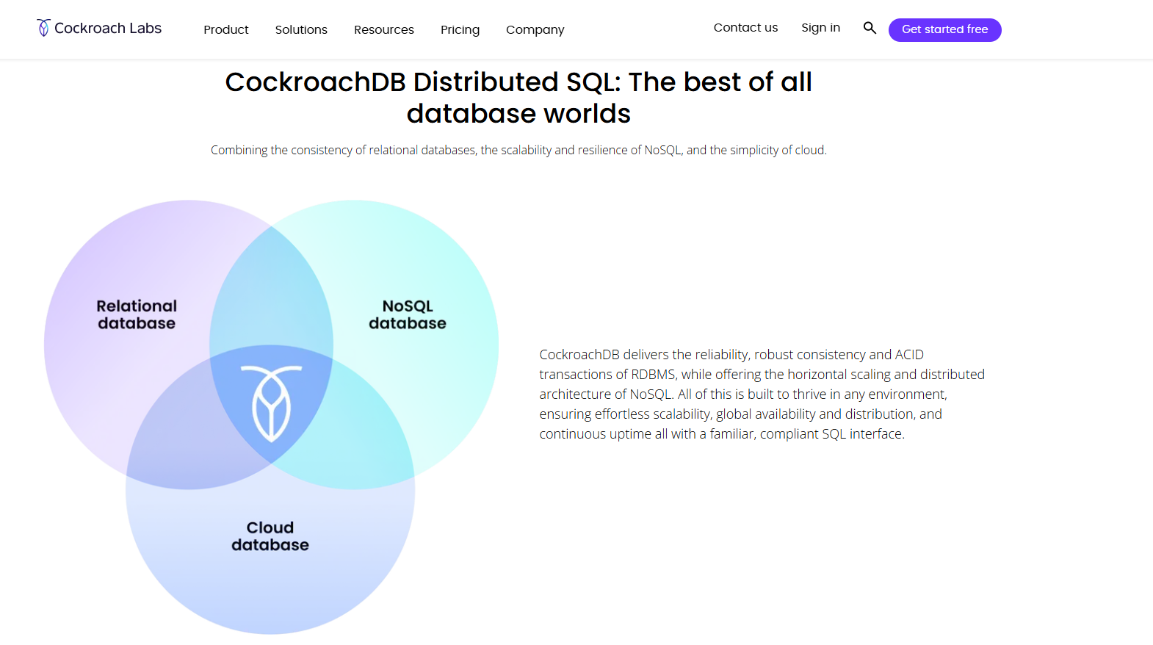Image resolution: width=1153 pixels, height=645 pixels.
Task: Open the Resources menu
Action: (384, 29)
